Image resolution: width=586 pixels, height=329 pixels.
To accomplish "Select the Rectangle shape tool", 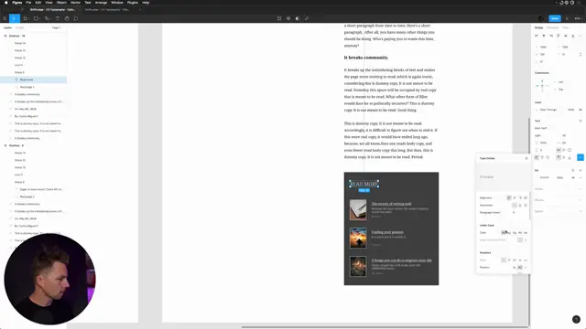I will click(x=37, y=18).
